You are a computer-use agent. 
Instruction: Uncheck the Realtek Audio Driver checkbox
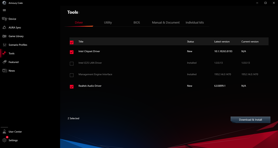(x=72, y=87)
